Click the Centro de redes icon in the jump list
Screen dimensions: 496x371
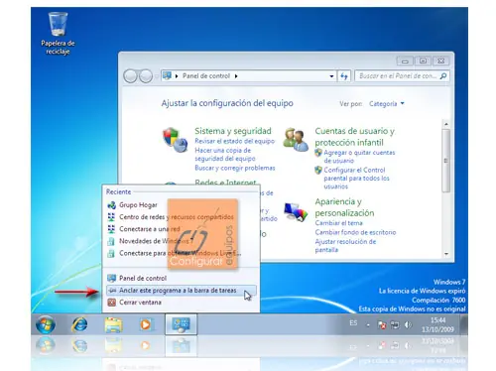tap(111, 217)
